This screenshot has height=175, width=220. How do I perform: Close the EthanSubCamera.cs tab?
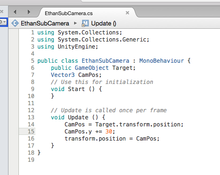point(127,13)
